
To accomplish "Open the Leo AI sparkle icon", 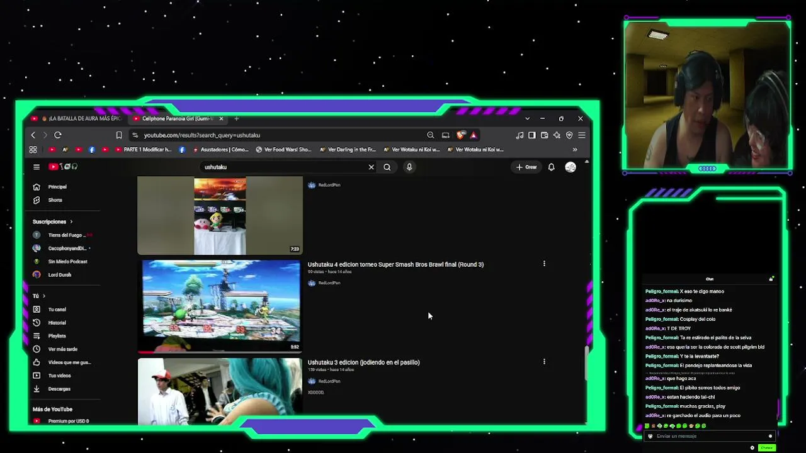I will (557, 135).
